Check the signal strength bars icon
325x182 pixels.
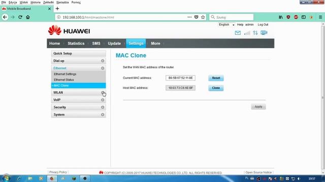click(x=247, y=33)
